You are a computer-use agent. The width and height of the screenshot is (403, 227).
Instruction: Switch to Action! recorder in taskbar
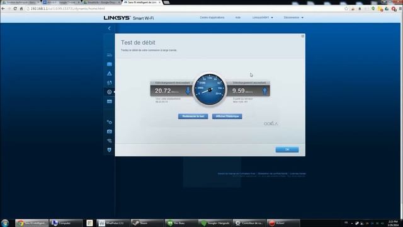(283, 223)
